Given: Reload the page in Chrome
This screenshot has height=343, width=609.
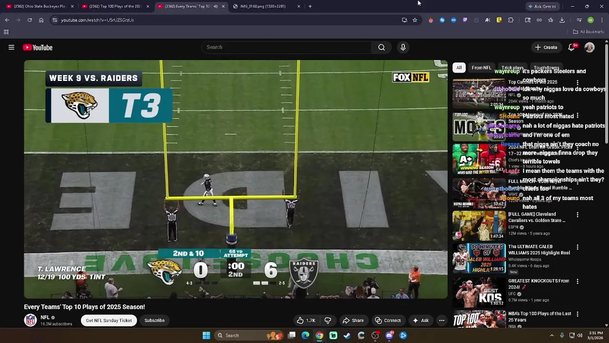Looking at the screenshot, I should pyautogui.click(x=29, y=20).
